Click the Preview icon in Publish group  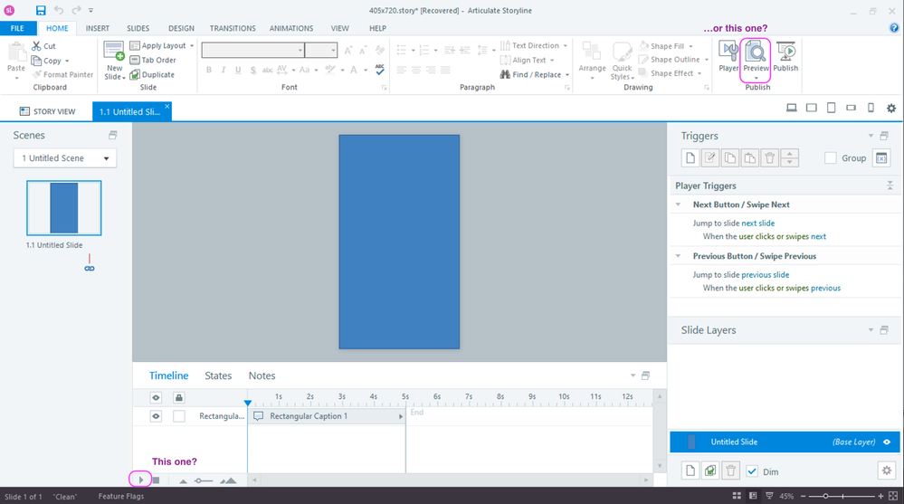[756, 56]
